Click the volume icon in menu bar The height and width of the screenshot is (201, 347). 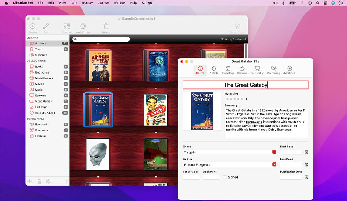[x=275, y=3]
